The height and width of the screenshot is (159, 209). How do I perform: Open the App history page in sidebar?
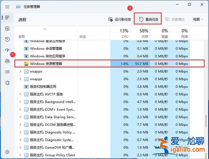[x=7, y=39]
